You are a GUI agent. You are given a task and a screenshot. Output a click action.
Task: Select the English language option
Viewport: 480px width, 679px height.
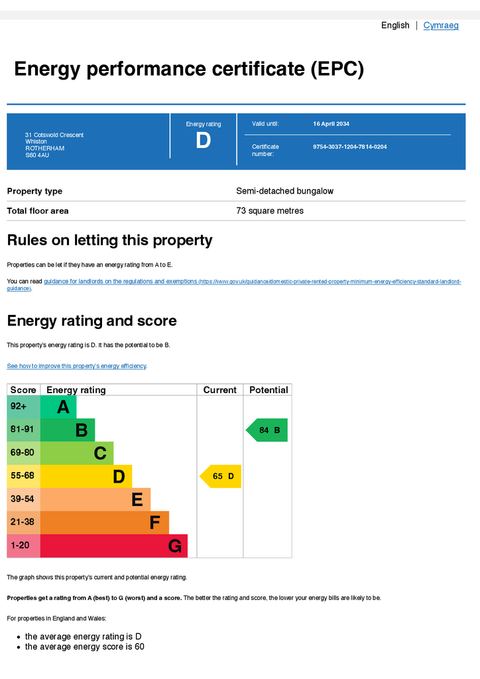395,26
